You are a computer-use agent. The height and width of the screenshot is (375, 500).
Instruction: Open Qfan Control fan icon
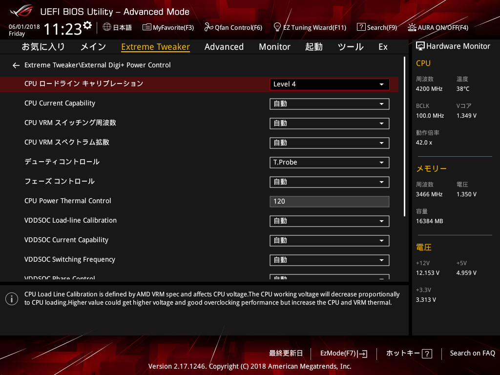(x=208, y=27)
